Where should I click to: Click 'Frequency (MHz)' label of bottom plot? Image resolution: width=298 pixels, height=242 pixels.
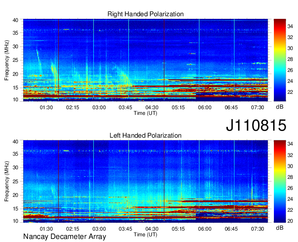[7, 181]
